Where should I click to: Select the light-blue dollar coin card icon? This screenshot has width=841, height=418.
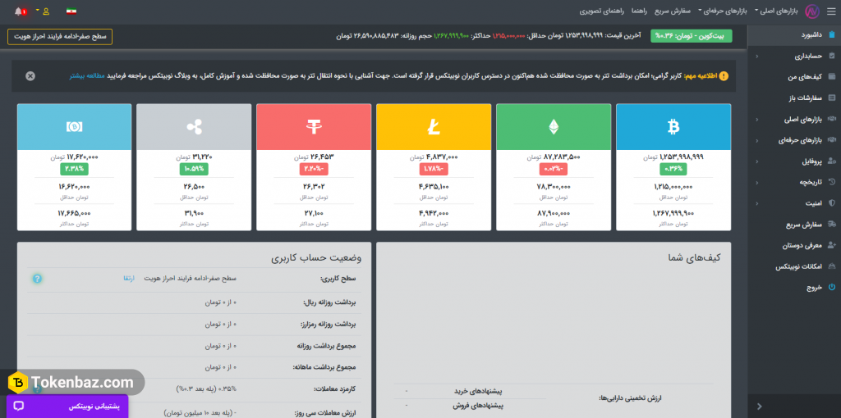pyautogui.click(x=74, y=127)
